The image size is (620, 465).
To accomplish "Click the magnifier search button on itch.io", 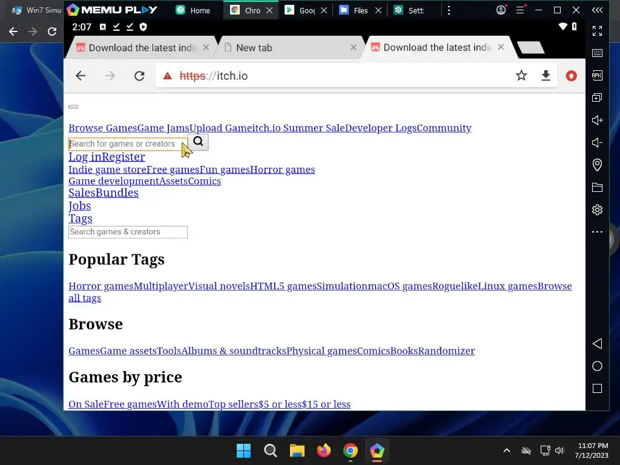I will point(198,142).
